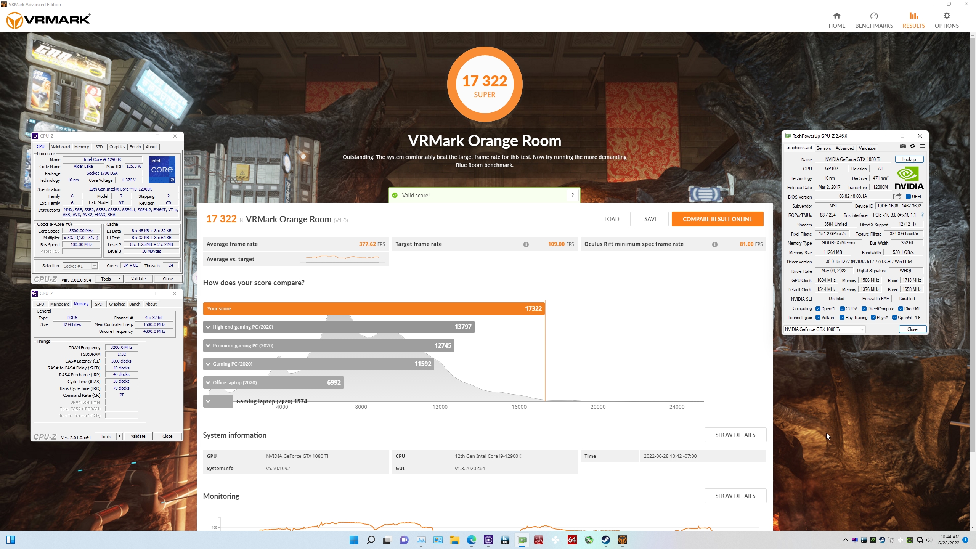Click SHOW DETAILS for Monitoring
The width and height of the screenshot is (976, 549).
735,496
